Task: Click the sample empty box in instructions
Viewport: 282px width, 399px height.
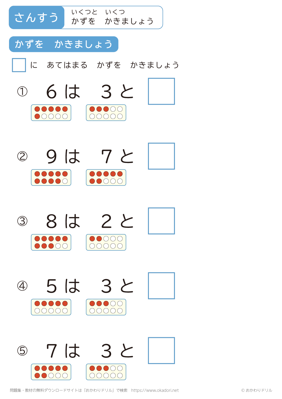Action: [19, 65]
